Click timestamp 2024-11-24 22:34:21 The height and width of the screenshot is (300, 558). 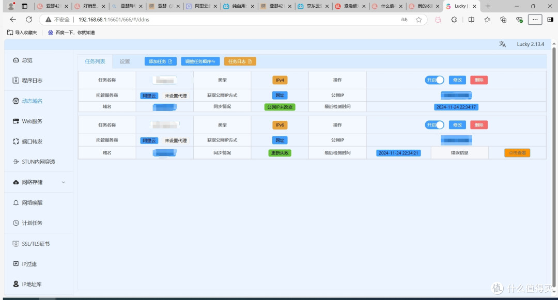398,153
